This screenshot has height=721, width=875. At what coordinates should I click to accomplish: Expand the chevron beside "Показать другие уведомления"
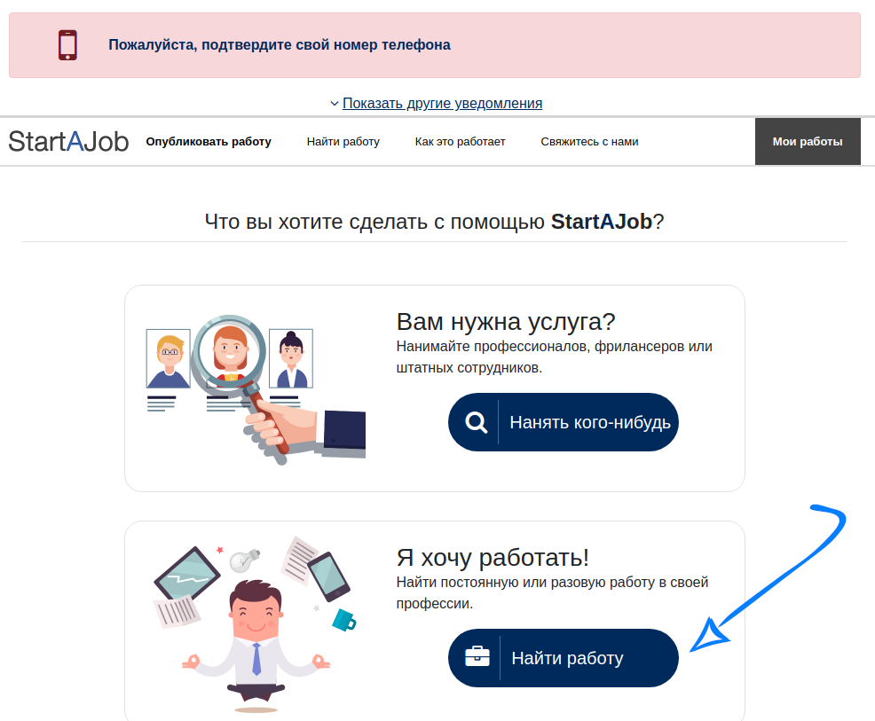coord(335,104)
